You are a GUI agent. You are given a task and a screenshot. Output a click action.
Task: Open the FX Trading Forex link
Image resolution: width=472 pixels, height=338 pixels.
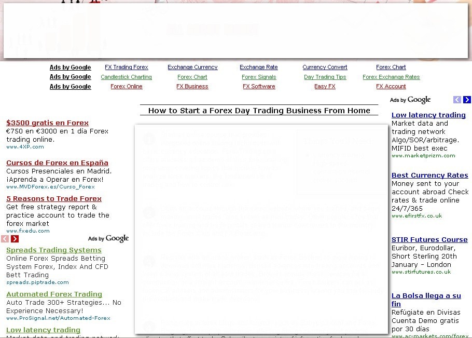(x=127, y=67)
